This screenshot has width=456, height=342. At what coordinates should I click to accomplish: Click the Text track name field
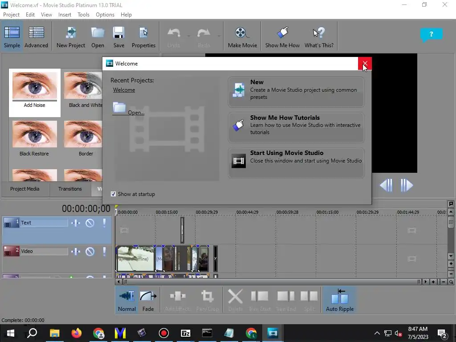point(44,223)
